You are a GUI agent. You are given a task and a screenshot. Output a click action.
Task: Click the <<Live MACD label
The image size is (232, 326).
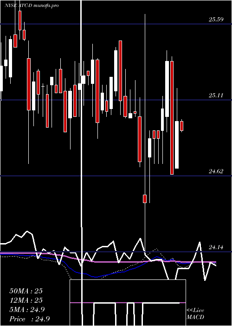tap(195, 314)
